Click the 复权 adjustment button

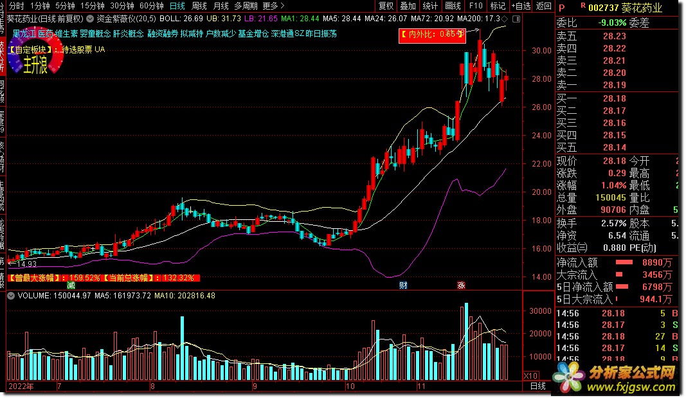click(x=386, y=6)
